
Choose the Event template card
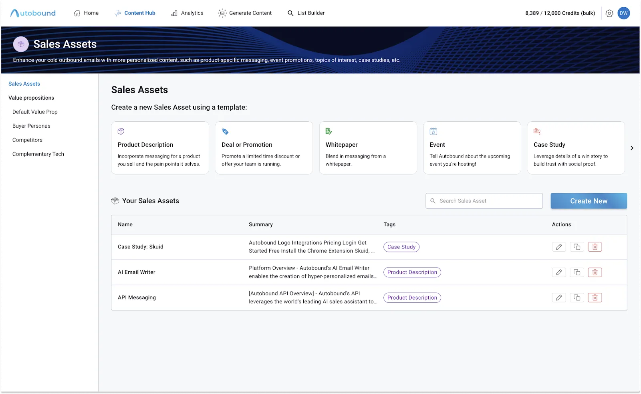coord(472,148)
